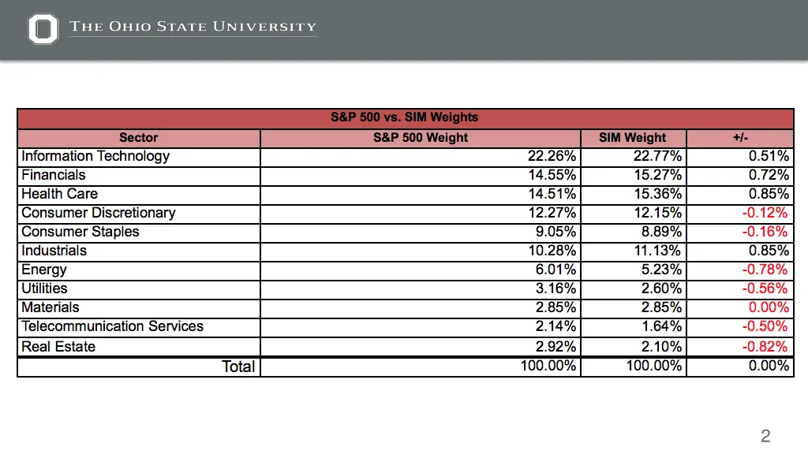Click the slide page number 2
Screen dimensions: 808x454
tap(765, 436)
